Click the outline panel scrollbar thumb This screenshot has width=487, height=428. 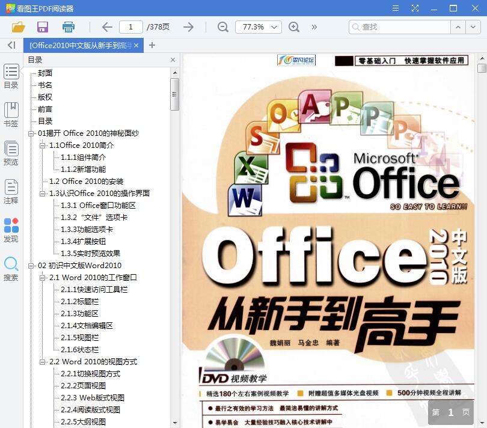174,94
